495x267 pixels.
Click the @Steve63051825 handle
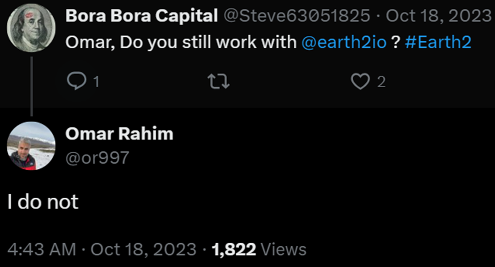297,16
